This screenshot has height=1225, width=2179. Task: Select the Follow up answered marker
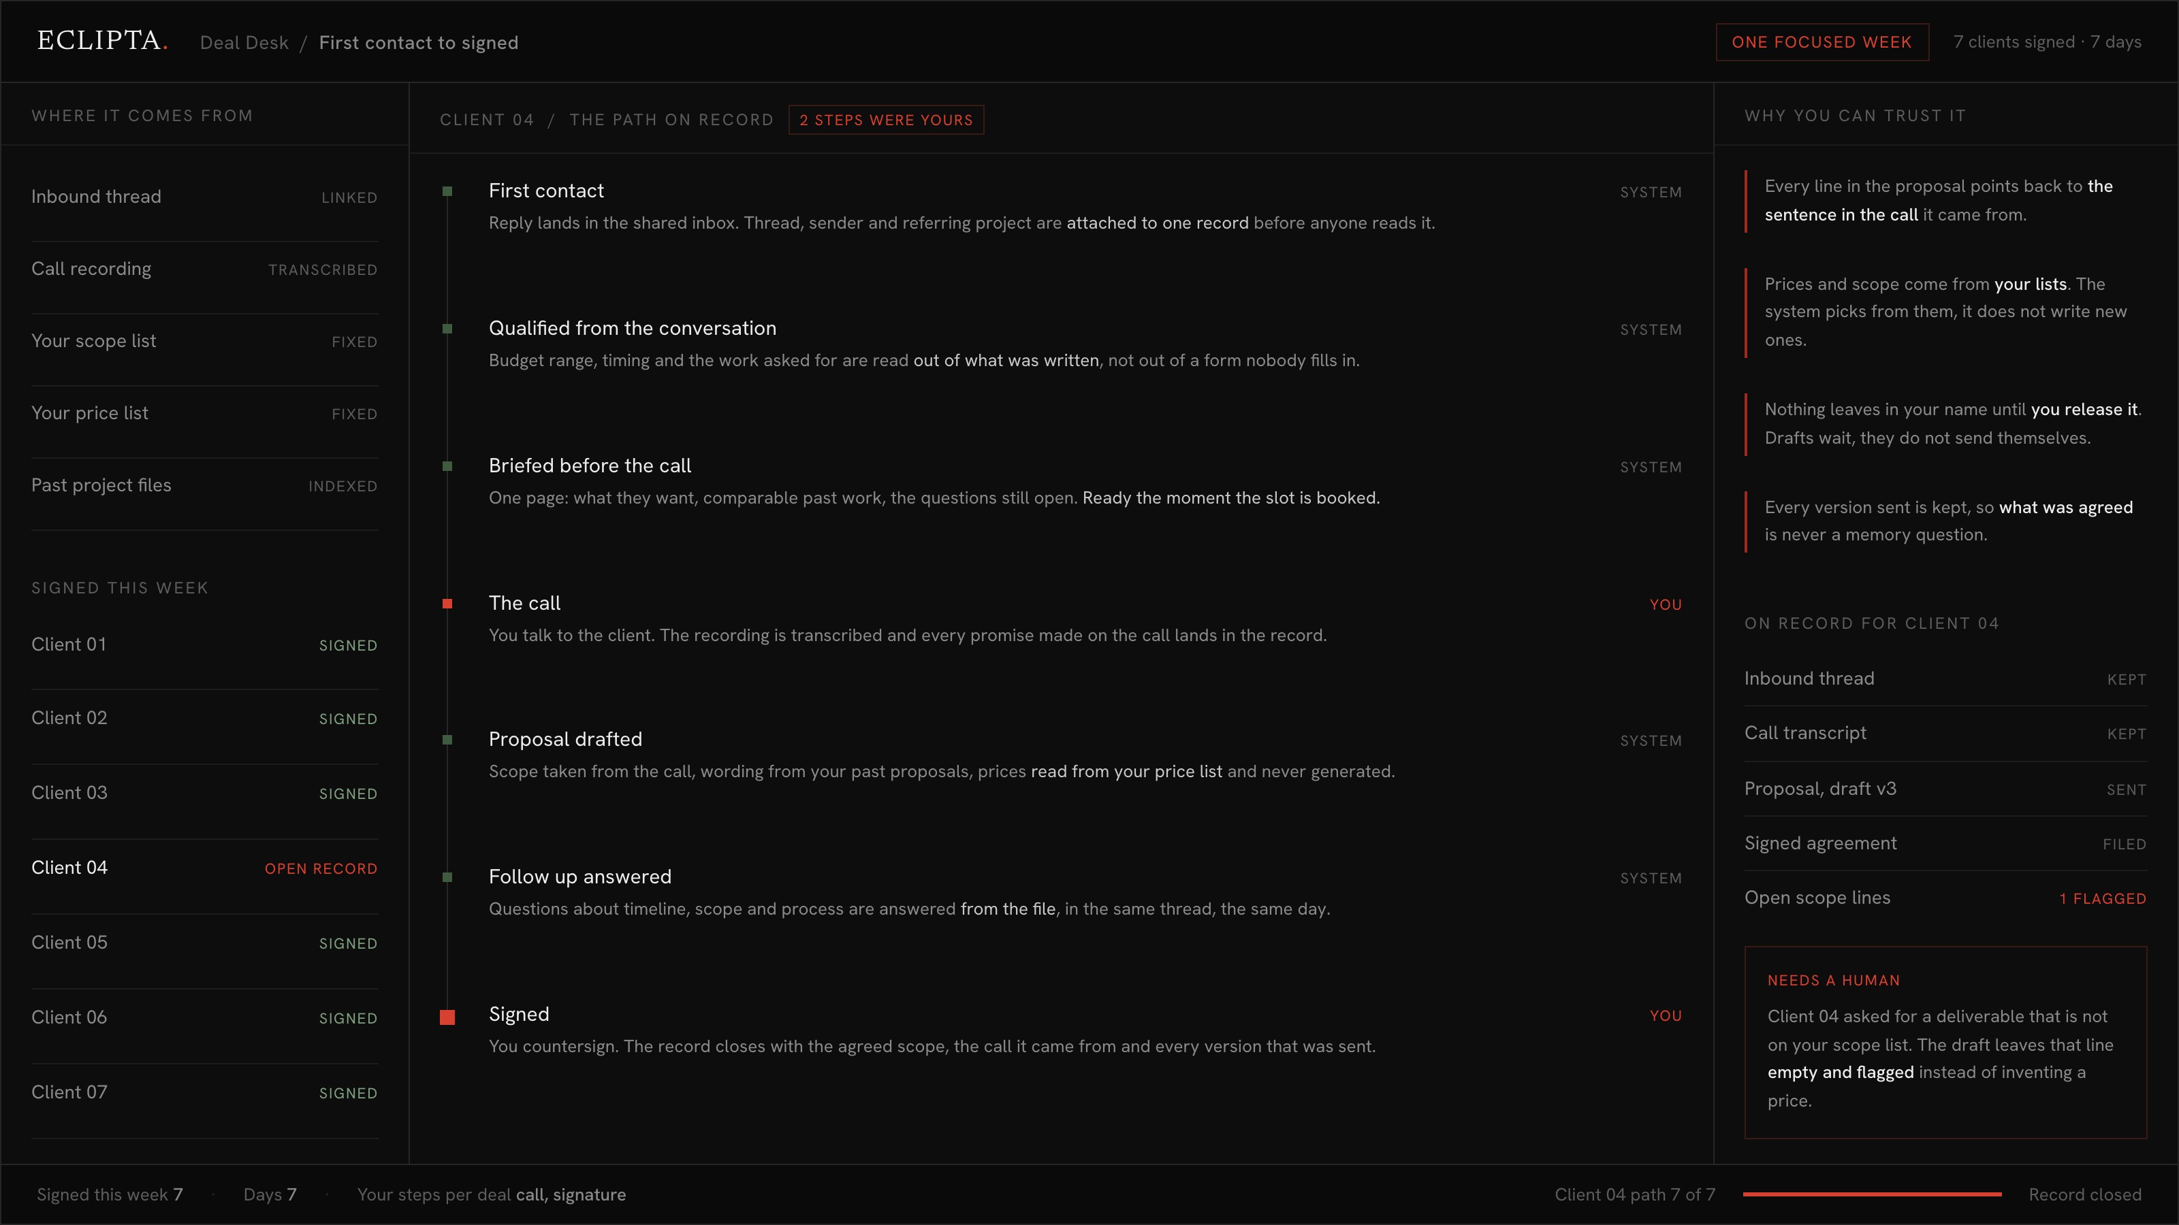[447, 877]
